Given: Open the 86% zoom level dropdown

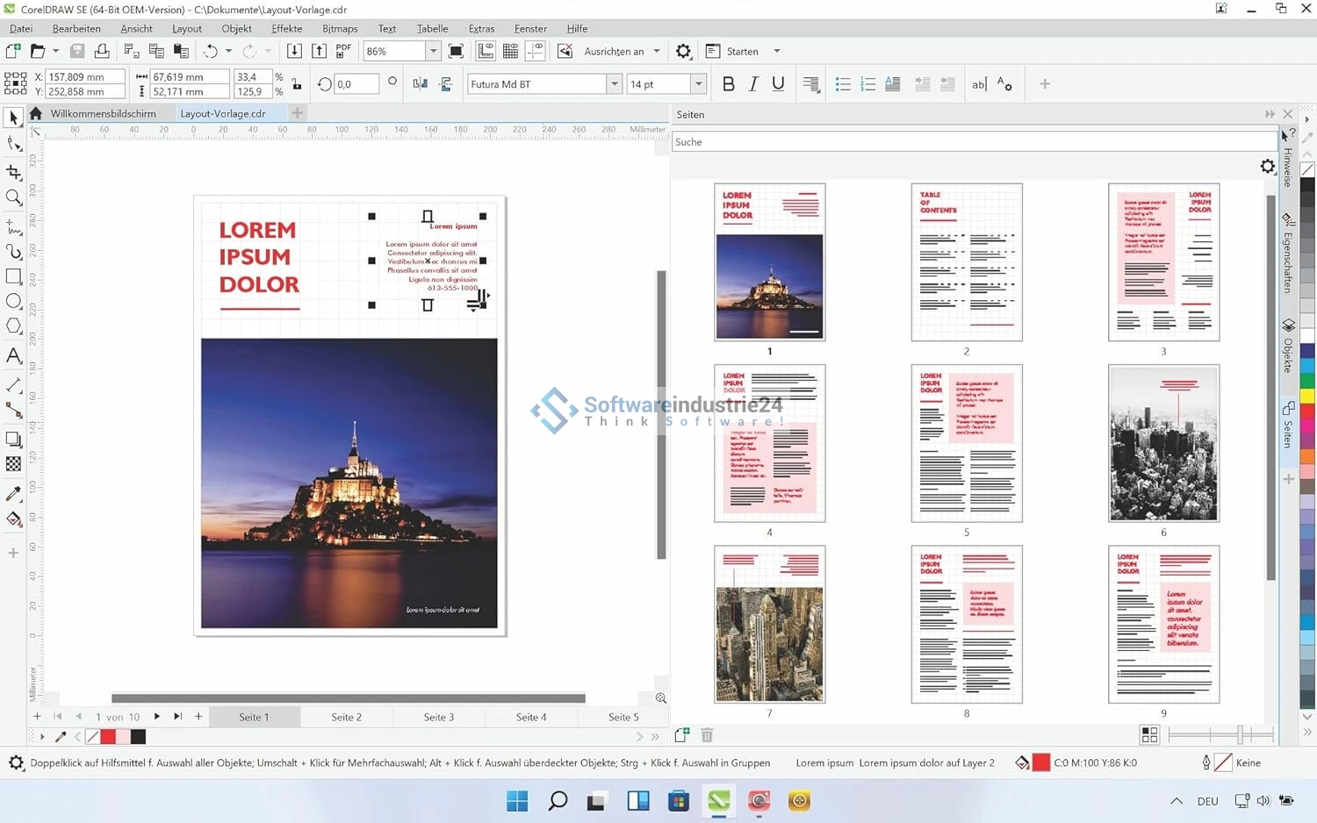Looking at the screenshot, I should point(433,51).
